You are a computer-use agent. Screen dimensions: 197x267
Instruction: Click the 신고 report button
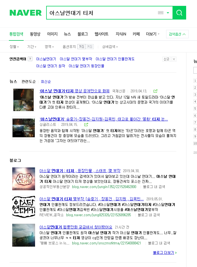tap(166, 59)
